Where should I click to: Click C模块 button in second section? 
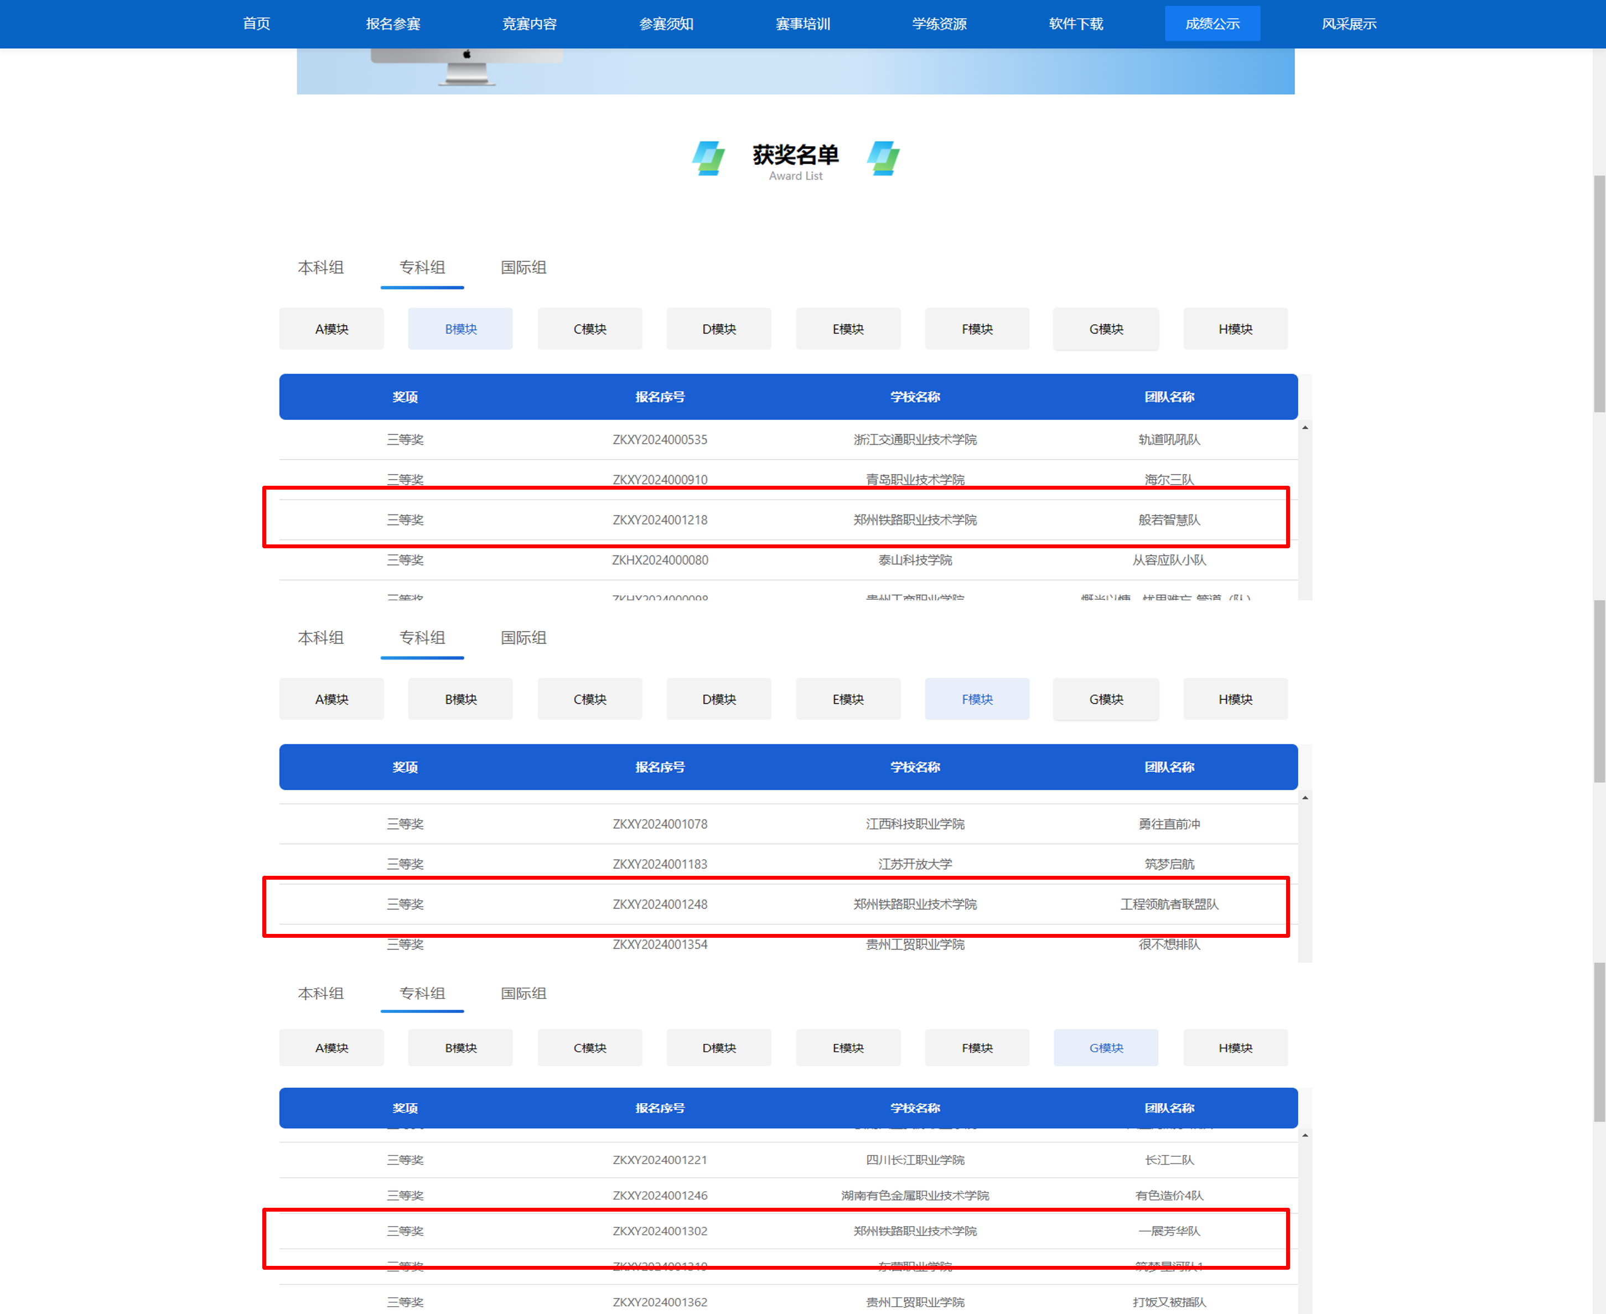pyautogui.click(x=590, y=699)
